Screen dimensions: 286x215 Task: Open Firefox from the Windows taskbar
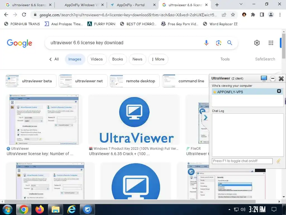(x=40, y=209)
